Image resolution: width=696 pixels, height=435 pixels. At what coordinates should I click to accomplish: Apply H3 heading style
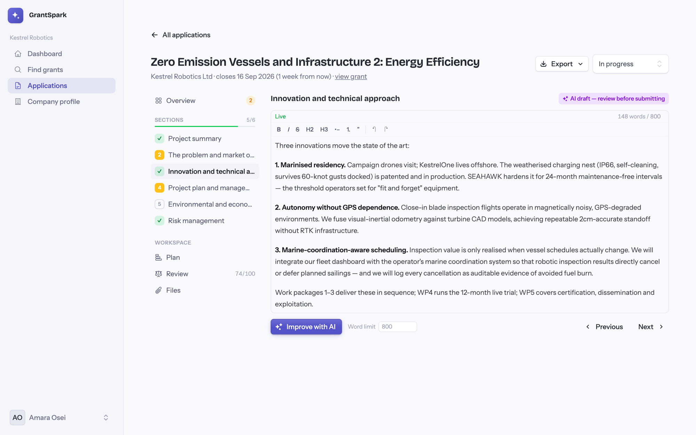(x=324, y=129)
